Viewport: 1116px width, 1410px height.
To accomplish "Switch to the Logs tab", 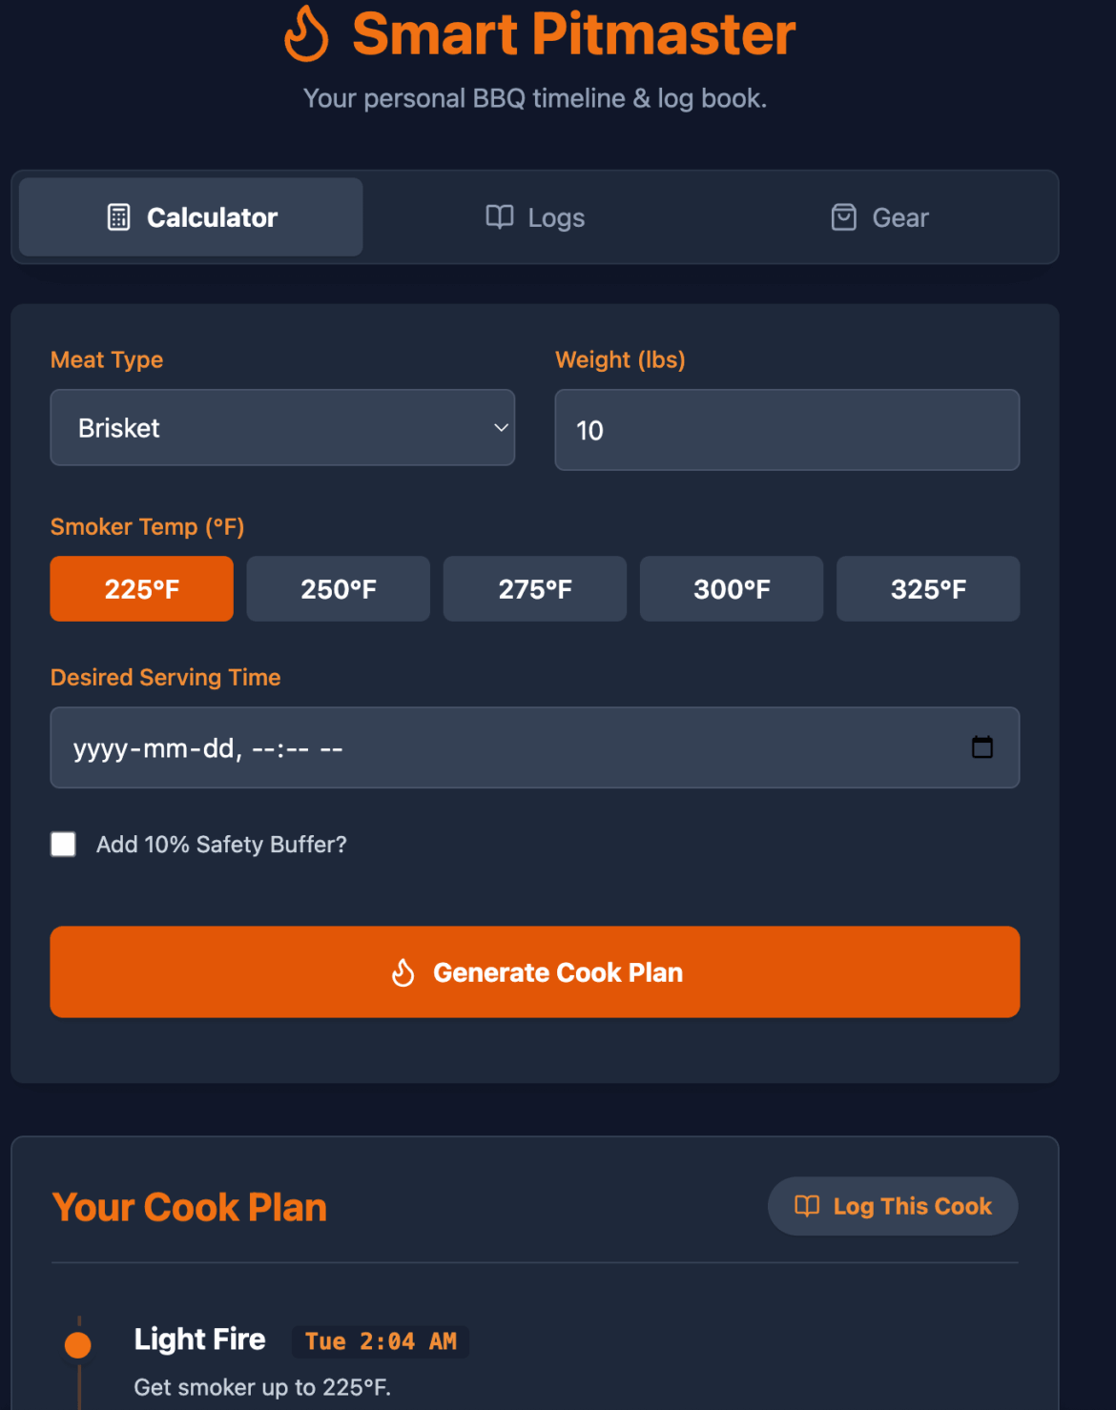I will pos(534,217).
